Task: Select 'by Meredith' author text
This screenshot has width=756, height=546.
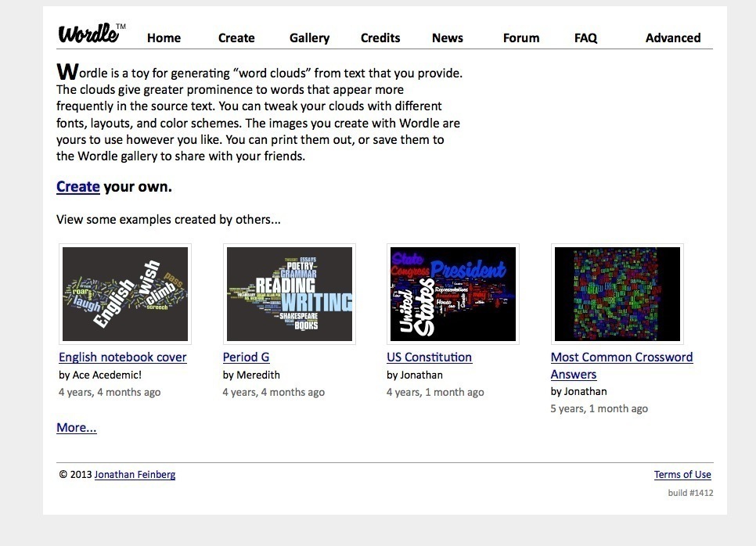Action: pos(251,375)
